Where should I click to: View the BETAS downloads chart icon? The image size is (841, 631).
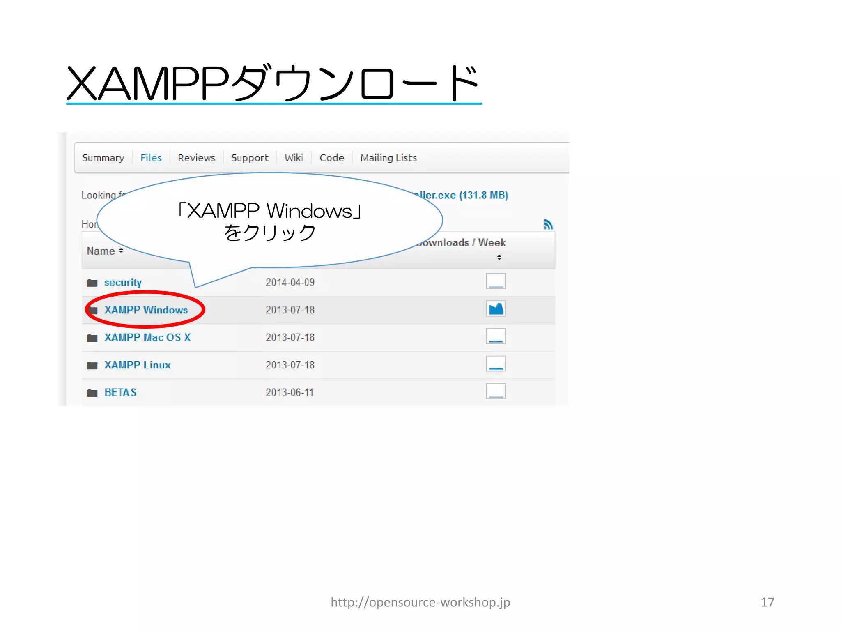pyautogui.click(x=496, y=391)
